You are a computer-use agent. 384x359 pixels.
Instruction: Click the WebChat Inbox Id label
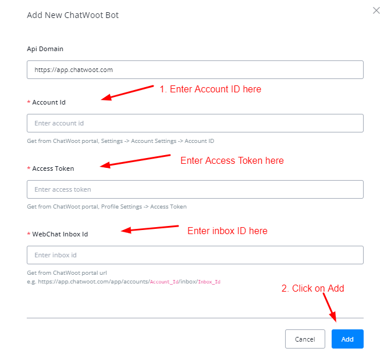point(60,234)
